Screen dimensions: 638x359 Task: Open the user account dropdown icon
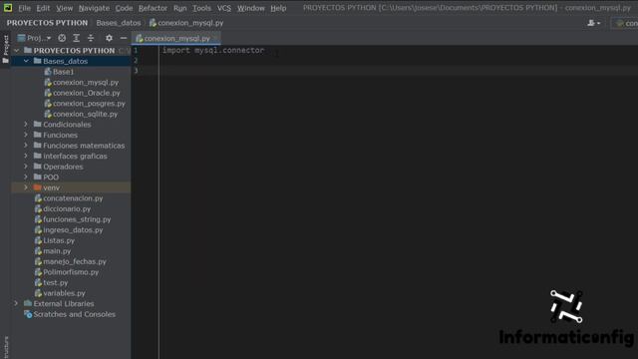[594, 23]
